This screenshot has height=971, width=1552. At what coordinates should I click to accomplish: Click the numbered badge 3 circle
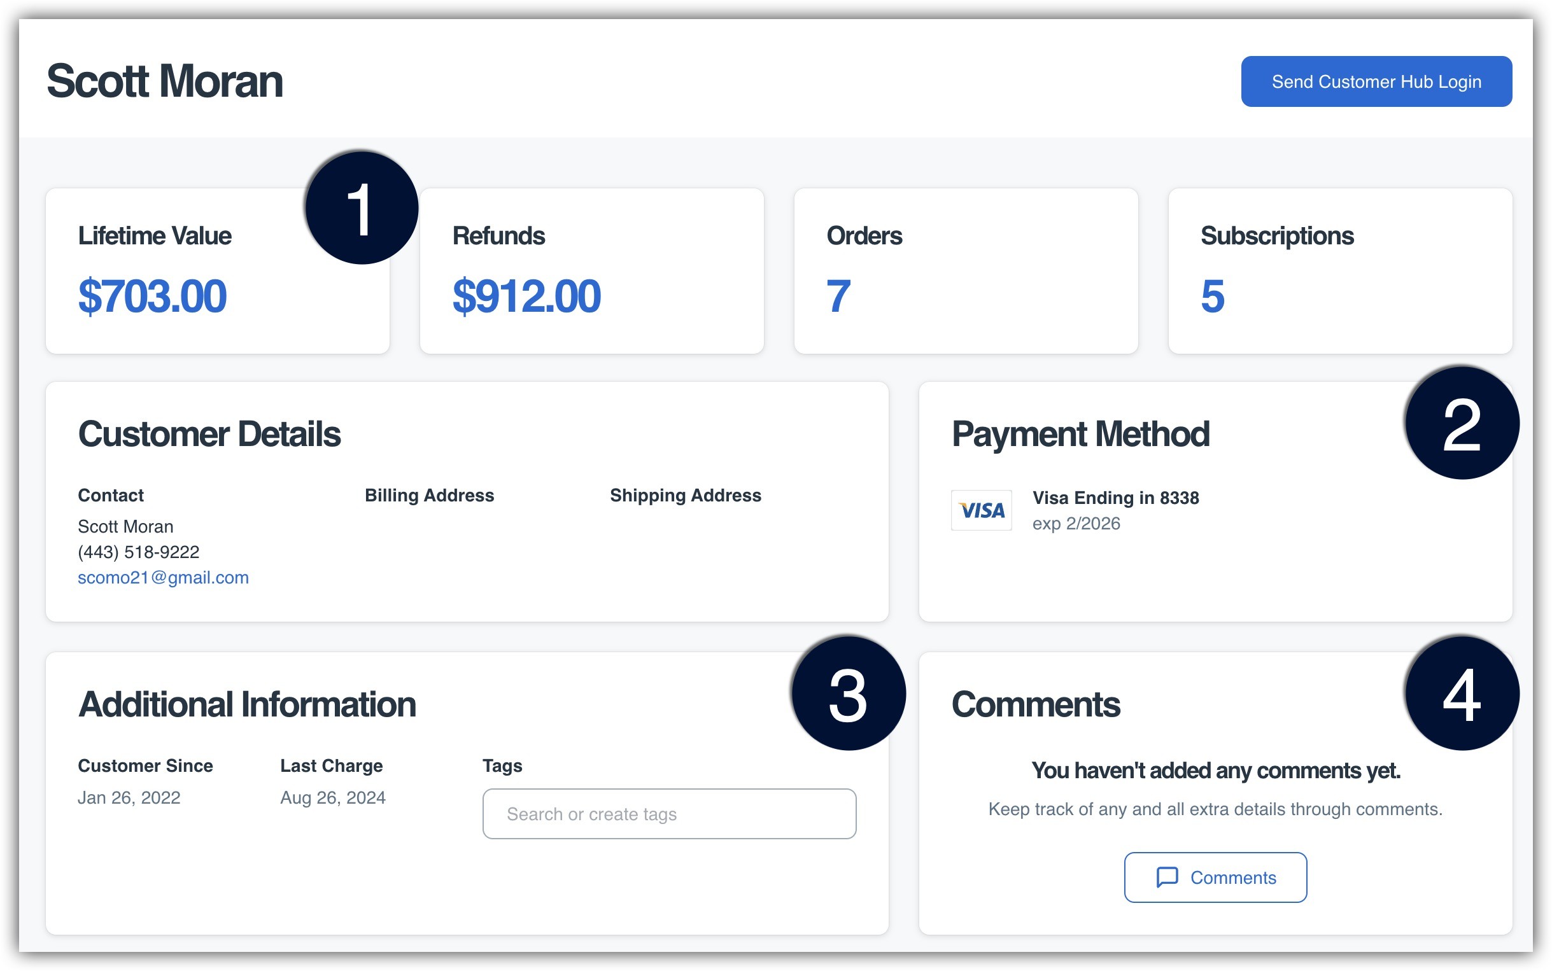coord(848,694)
